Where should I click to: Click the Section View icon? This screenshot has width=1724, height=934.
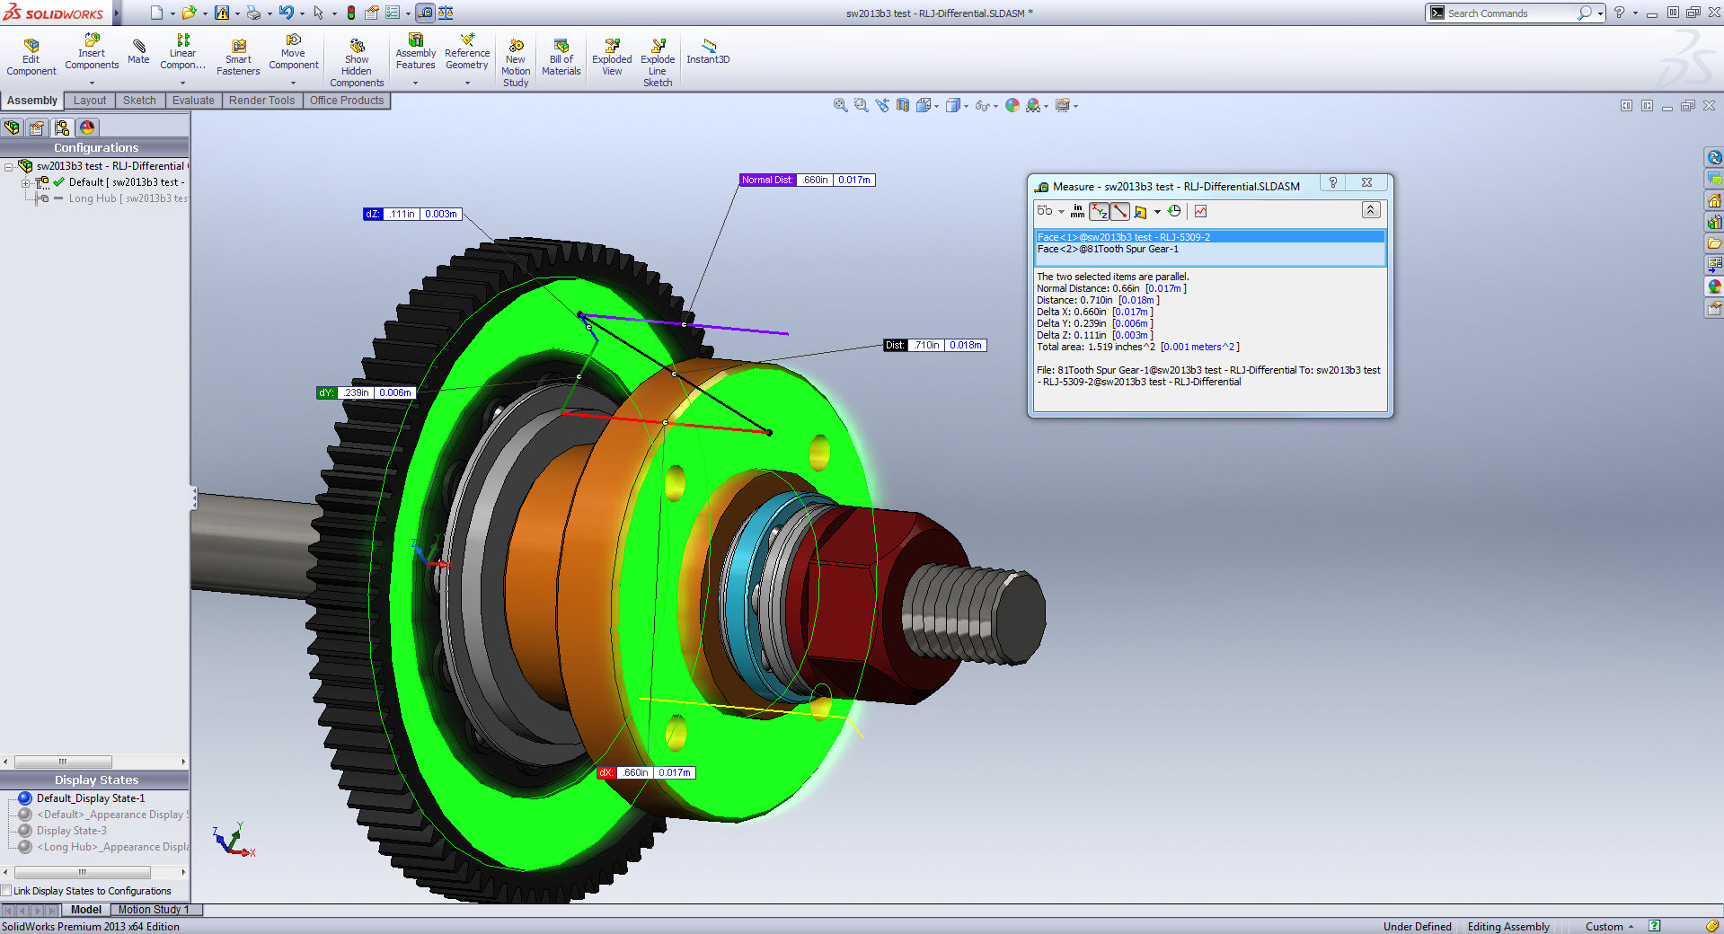point(903,105)
